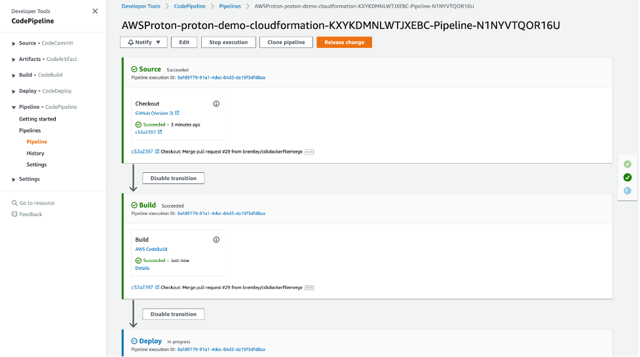This screenshot has height=357, width=640.
Task: Open Getting started in sidebar
Action: pyautogui.click(x=37, y=119)
